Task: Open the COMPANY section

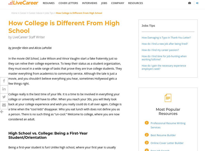Action: pyautogui.click(x=118, y=3)
